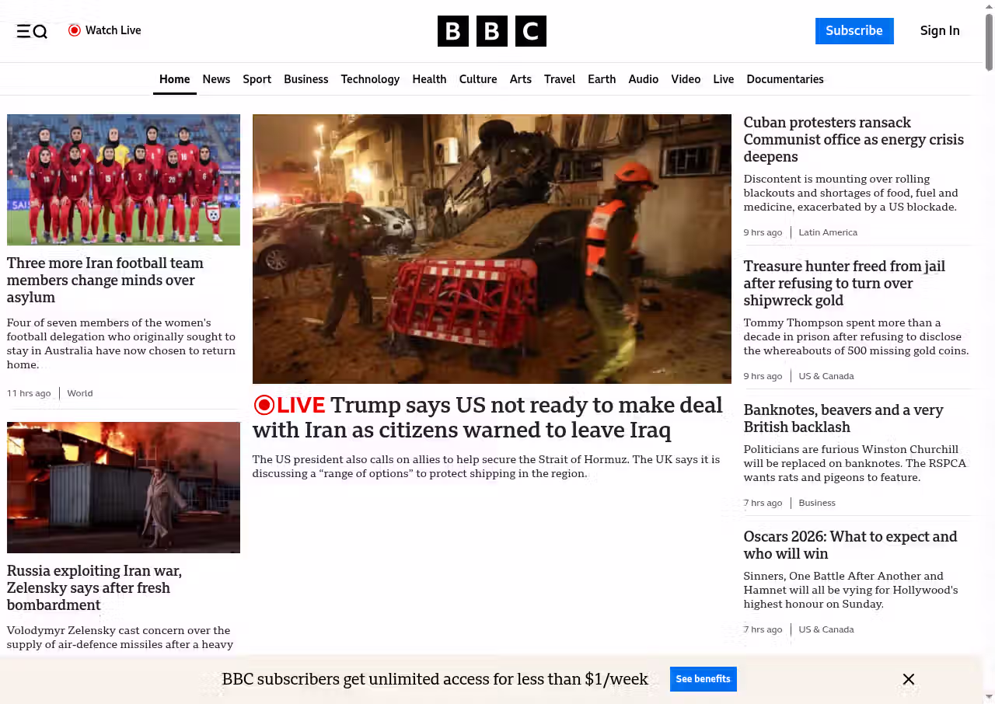Open the hamburger menu and search icon
This screenshot has height=704, width=995.
32,31
